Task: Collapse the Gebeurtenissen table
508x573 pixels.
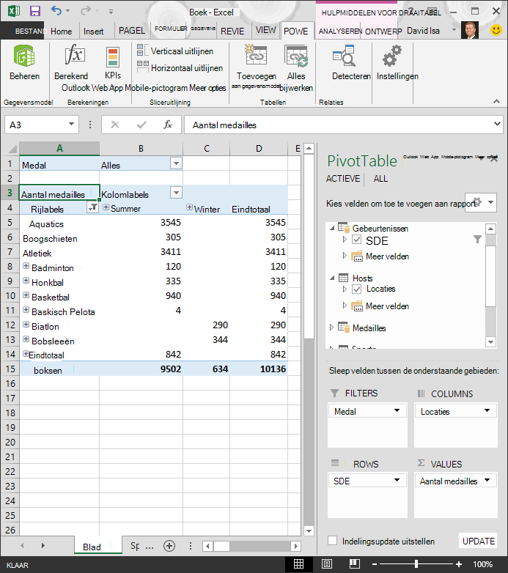Action: point(332,228)
